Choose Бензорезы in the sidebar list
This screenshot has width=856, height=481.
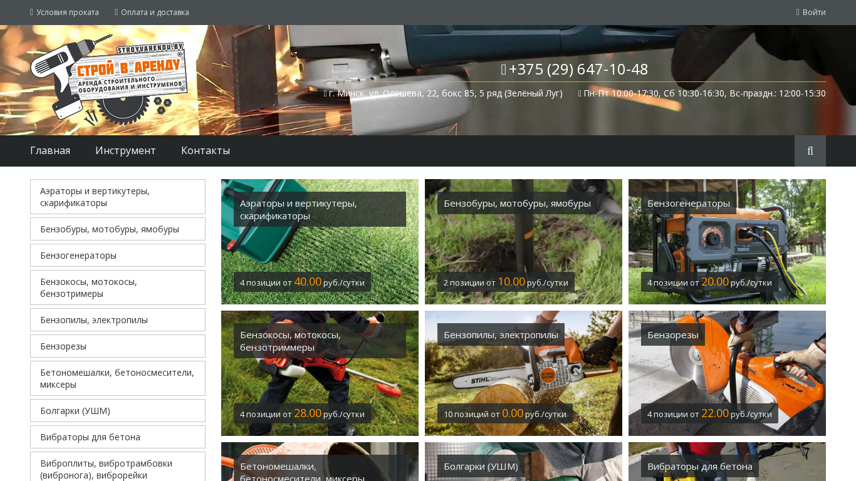118,346
